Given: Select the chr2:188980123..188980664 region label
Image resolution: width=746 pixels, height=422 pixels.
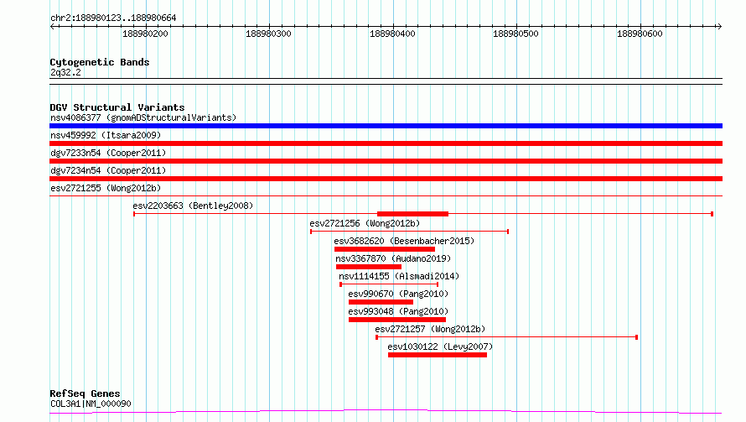Looking at the screenshot, I should 113,18.
